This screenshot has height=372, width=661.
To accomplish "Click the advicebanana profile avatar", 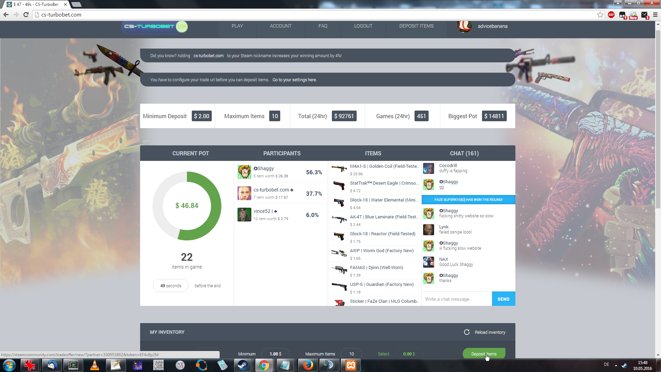I will coord(464,26).
